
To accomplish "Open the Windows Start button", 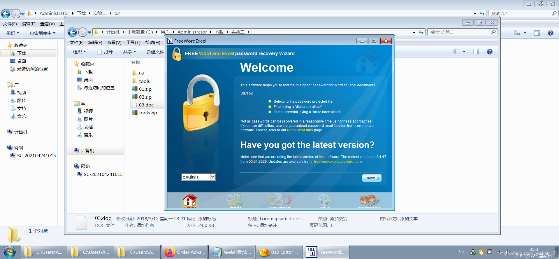I will (10, 252).
